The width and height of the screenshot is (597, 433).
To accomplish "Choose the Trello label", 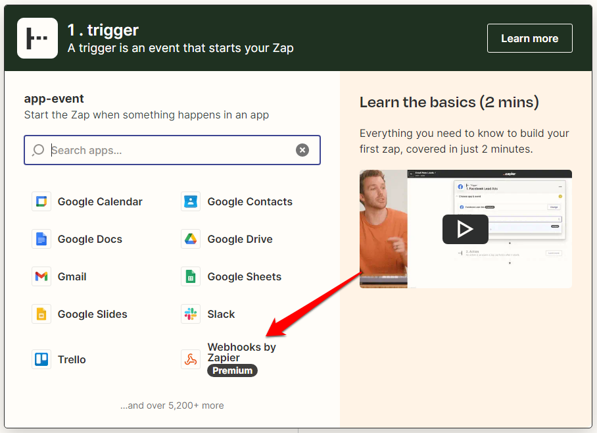I will pyautogui.click(x=72, y=359).
